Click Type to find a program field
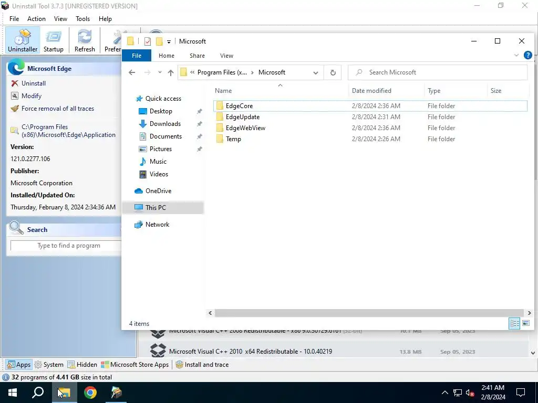This screenshot has height=403, width=538. [66, 246]
